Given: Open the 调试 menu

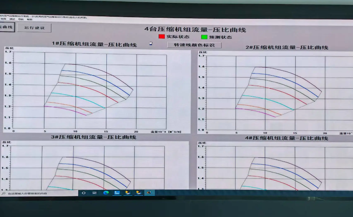Looking at the screenshot, I should tap(12, 19).
